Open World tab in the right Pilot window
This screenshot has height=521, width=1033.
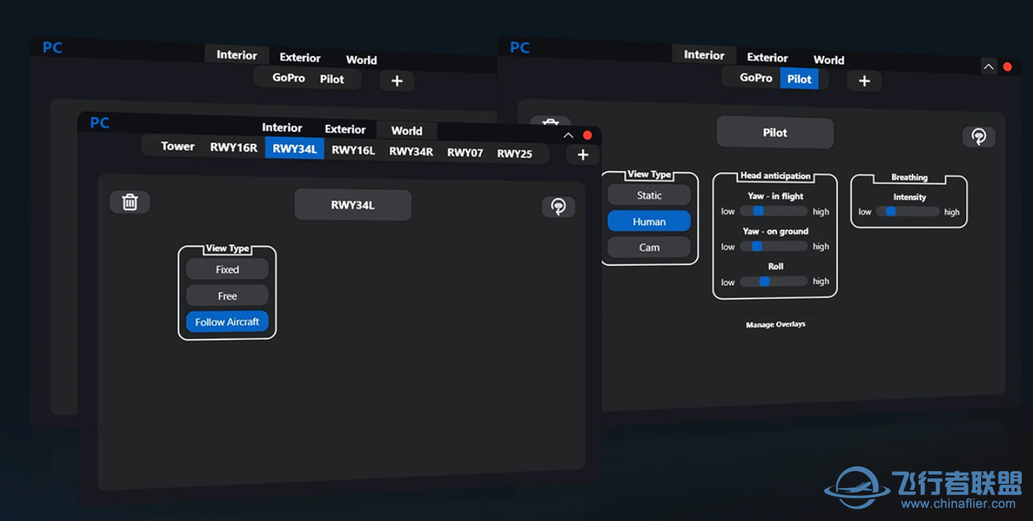coord(829,60)
